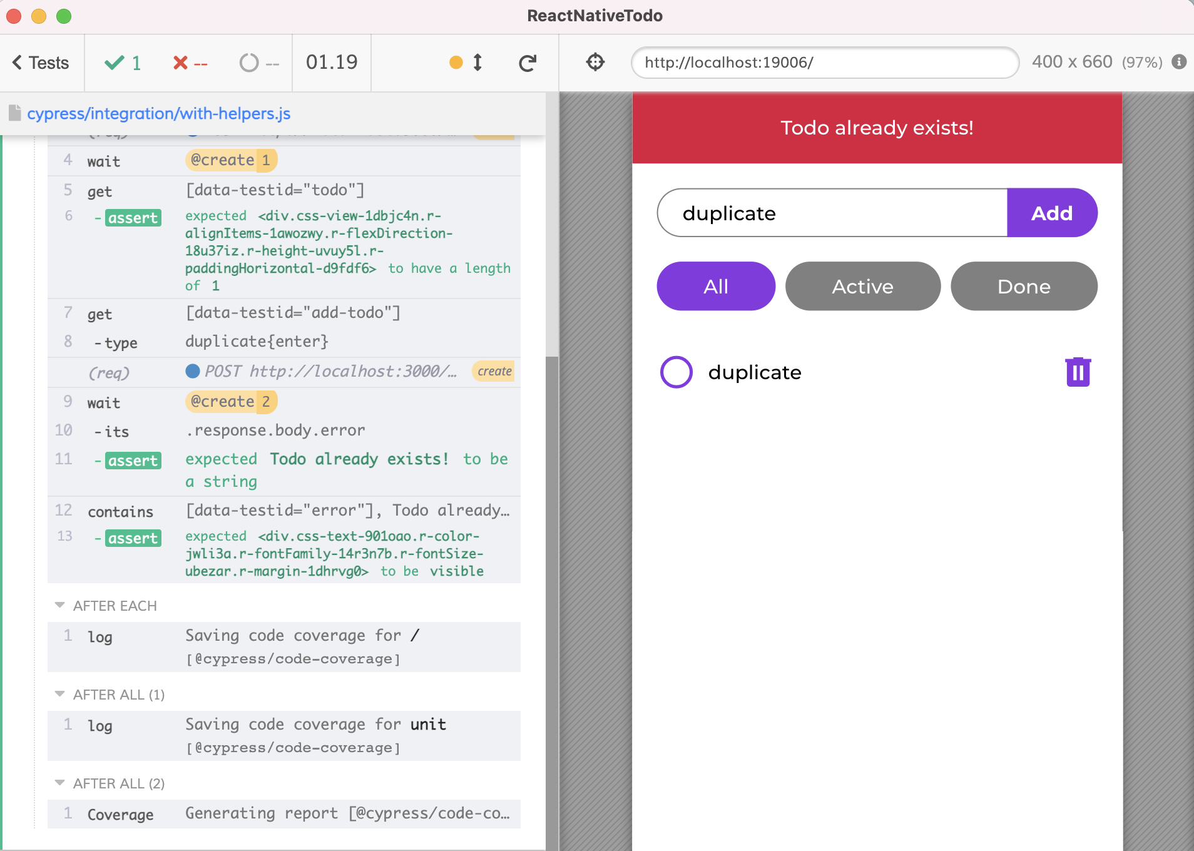The height and width of the screenshot is (851, 1194).
Task: Delete the duplicate todo with trash icon
Action: 1078,372
